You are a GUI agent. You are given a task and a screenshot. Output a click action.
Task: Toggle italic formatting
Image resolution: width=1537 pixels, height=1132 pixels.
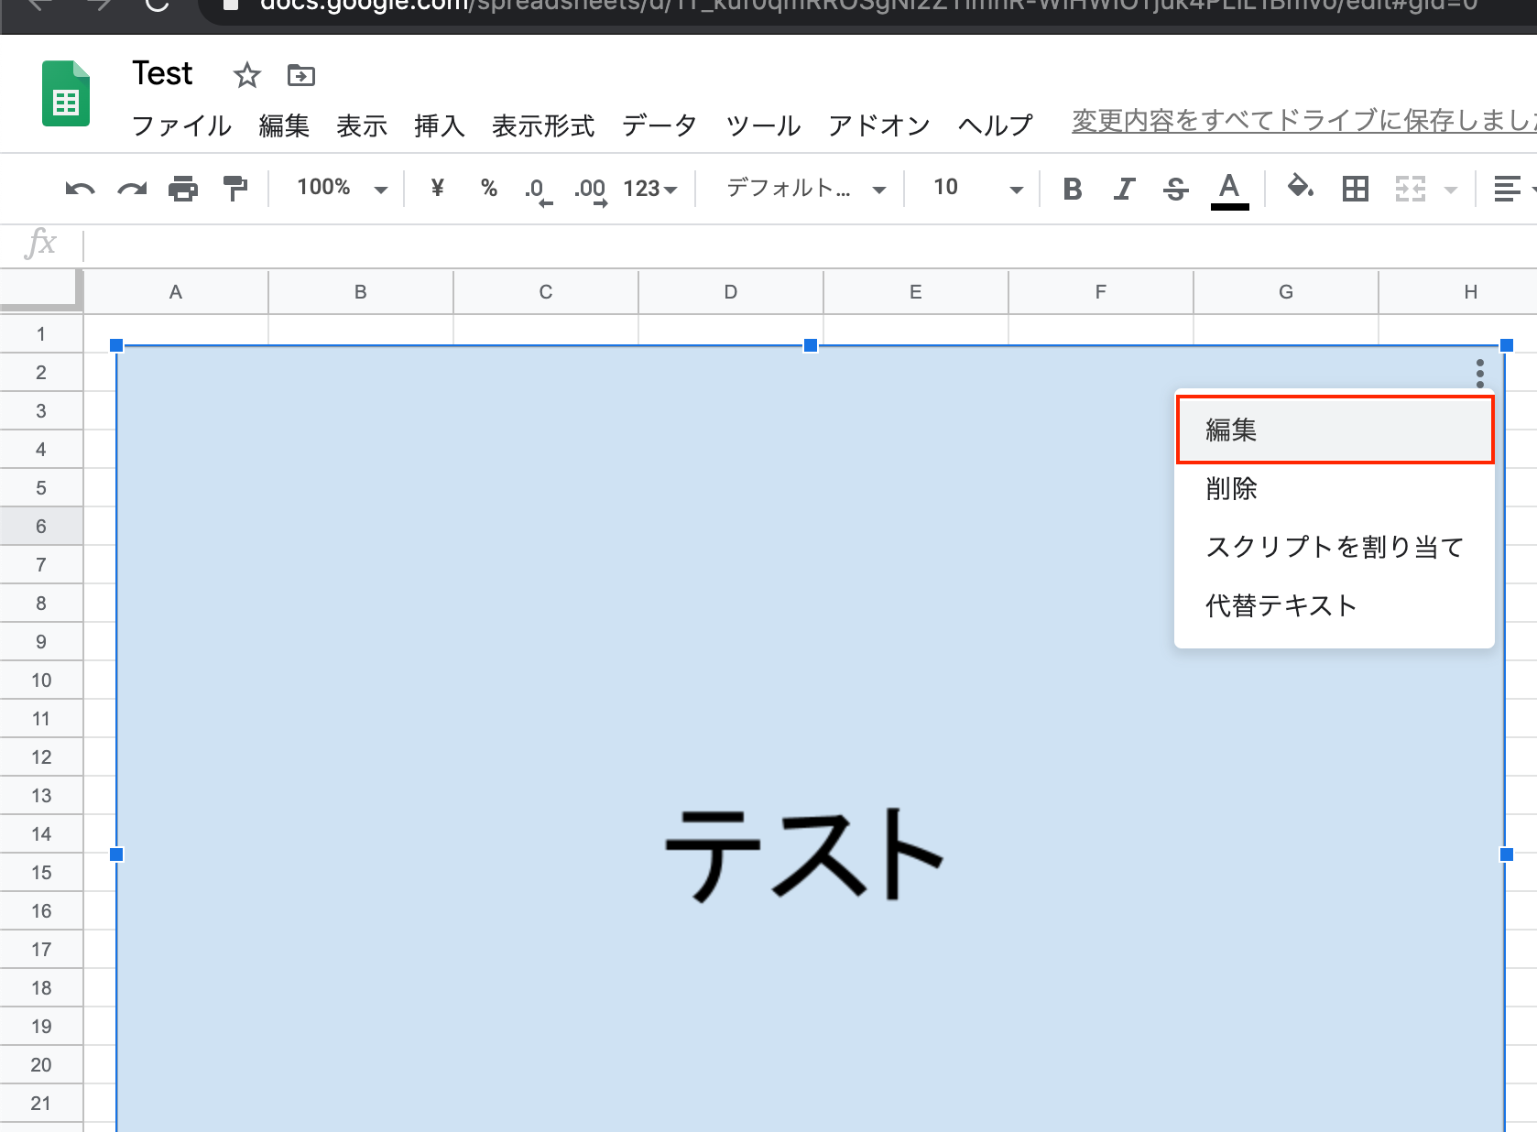[x=1124, y=189]
